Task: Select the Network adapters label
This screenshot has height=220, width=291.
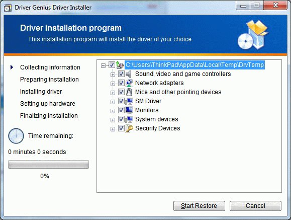Action: click(159, 83)
